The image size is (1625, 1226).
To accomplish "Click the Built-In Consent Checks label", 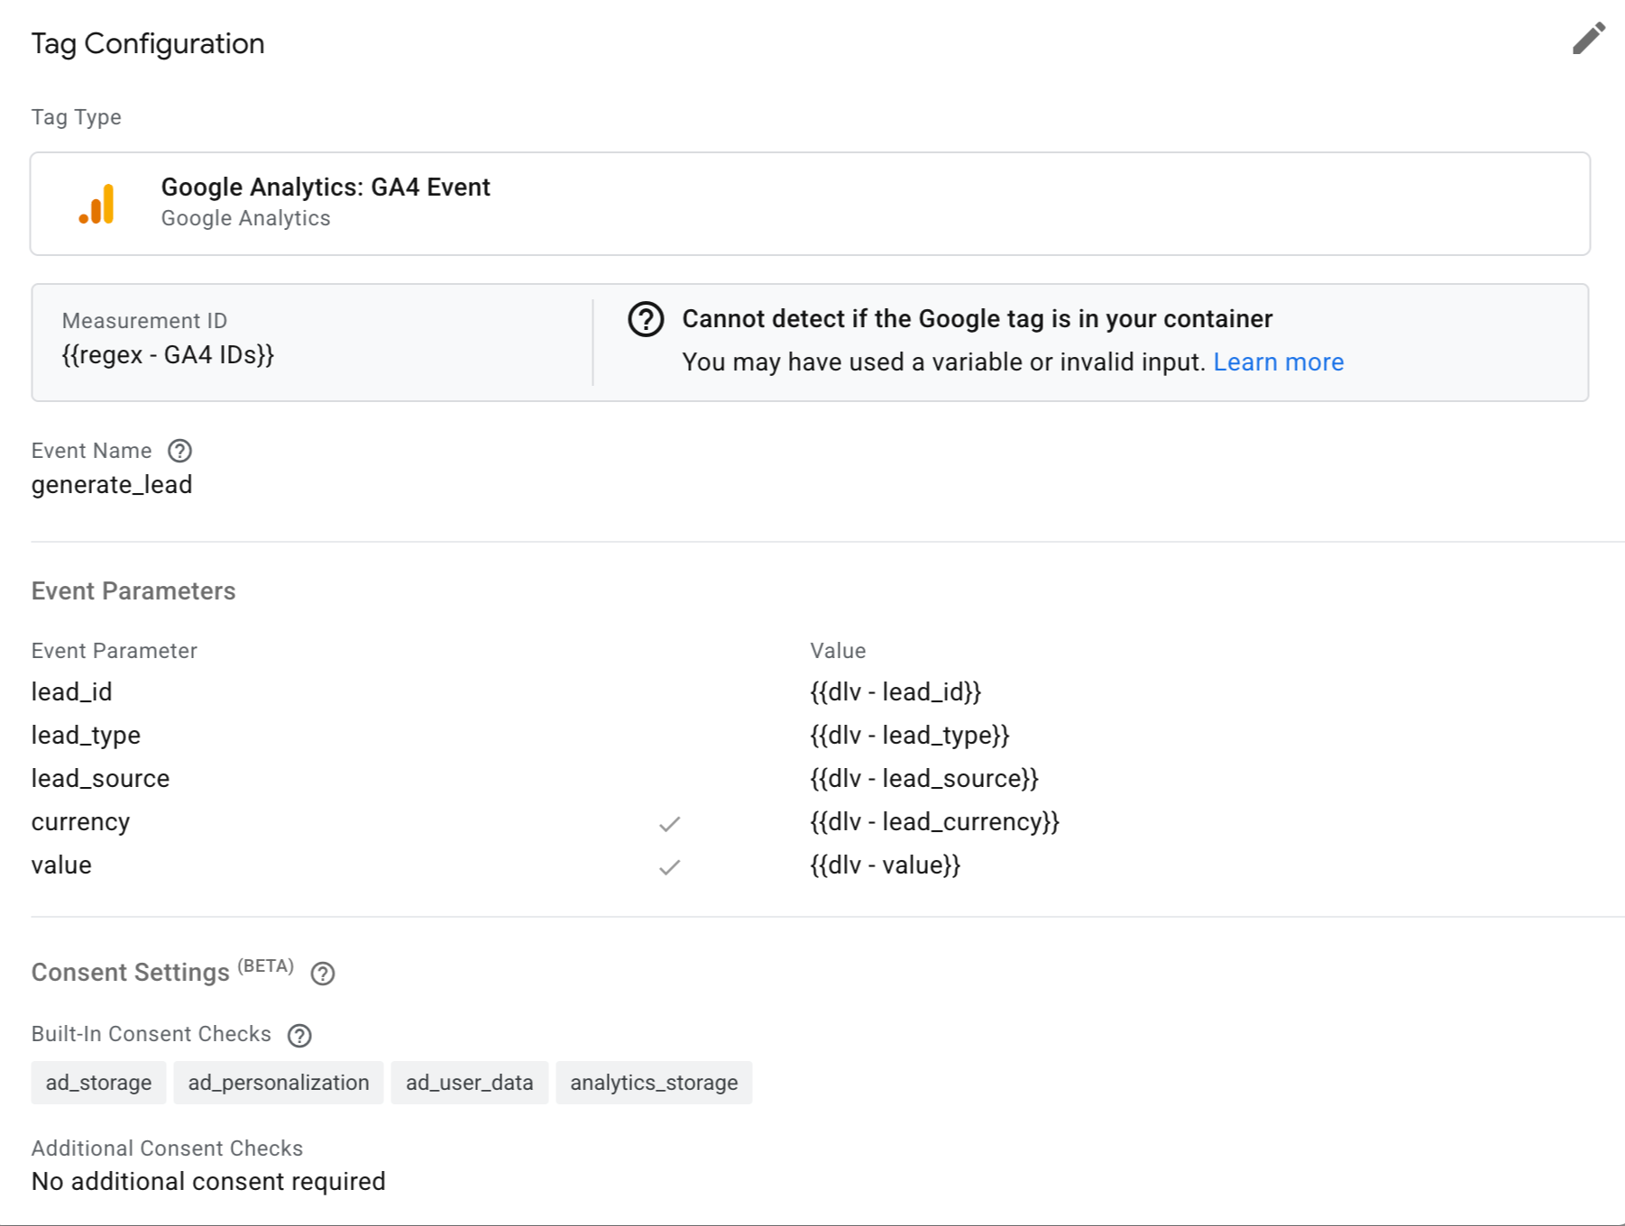I will click(x=151, y=1034).
